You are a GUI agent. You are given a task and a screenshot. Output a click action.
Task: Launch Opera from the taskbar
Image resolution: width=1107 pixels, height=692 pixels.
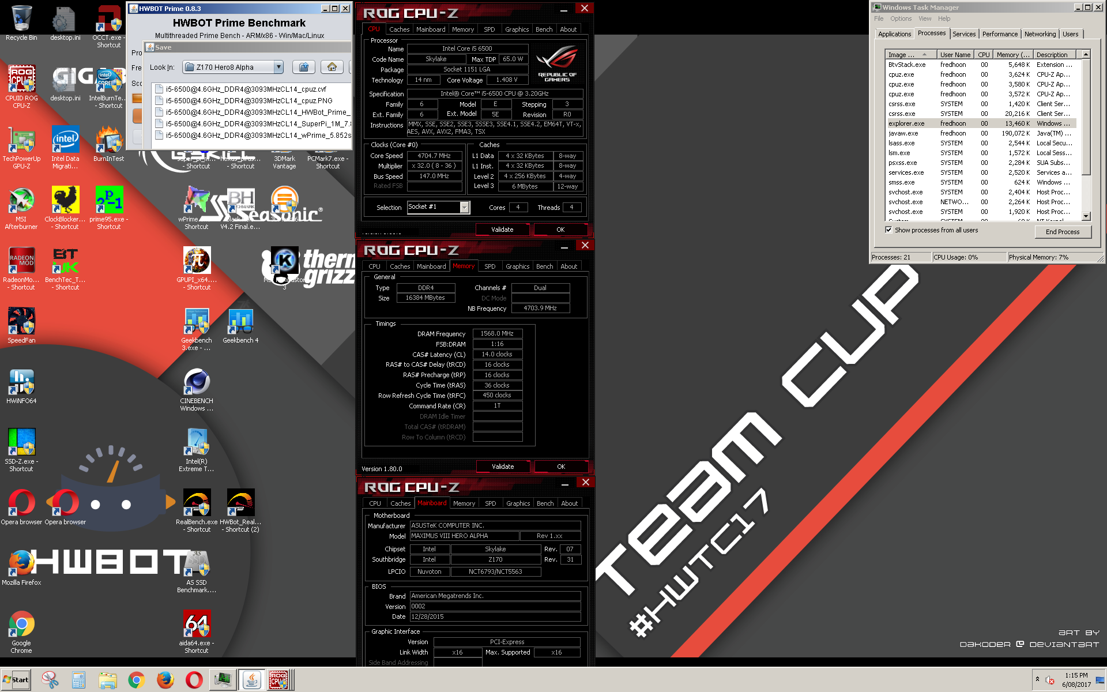(194, 680)
